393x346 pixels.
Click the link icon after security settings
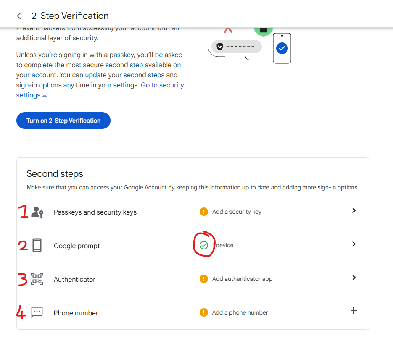click(45, 95)
